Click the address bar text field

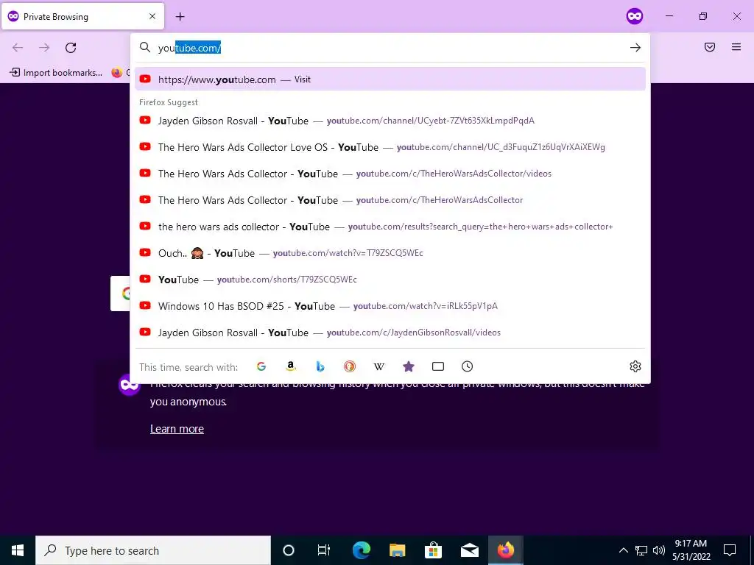click(390, 48)
